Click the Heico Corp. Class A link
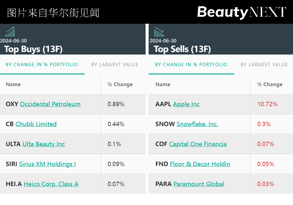The image size is (293, 205). click(x=51, y=184)
